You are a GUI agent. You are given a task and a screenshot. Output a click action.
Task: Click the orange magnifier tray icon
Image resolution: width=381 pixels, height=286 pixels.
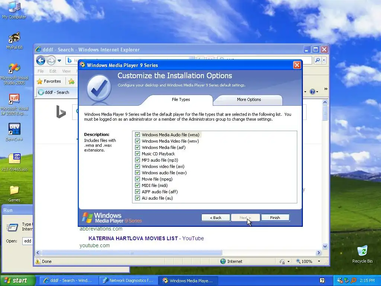point(353,280)
